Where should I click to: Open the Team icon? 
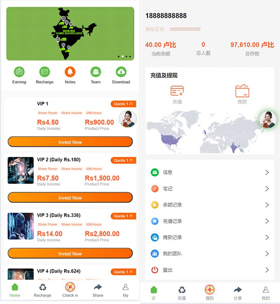tap(96, 72)
